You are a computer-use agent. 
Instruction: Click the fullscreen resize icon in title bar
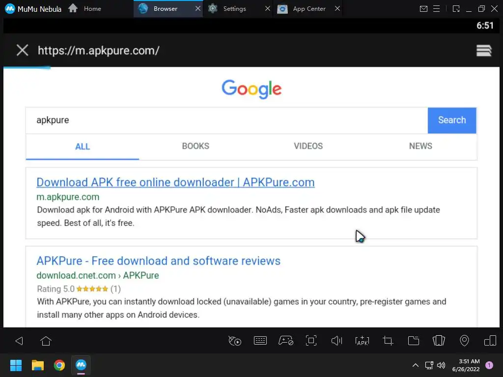[456, 9]
